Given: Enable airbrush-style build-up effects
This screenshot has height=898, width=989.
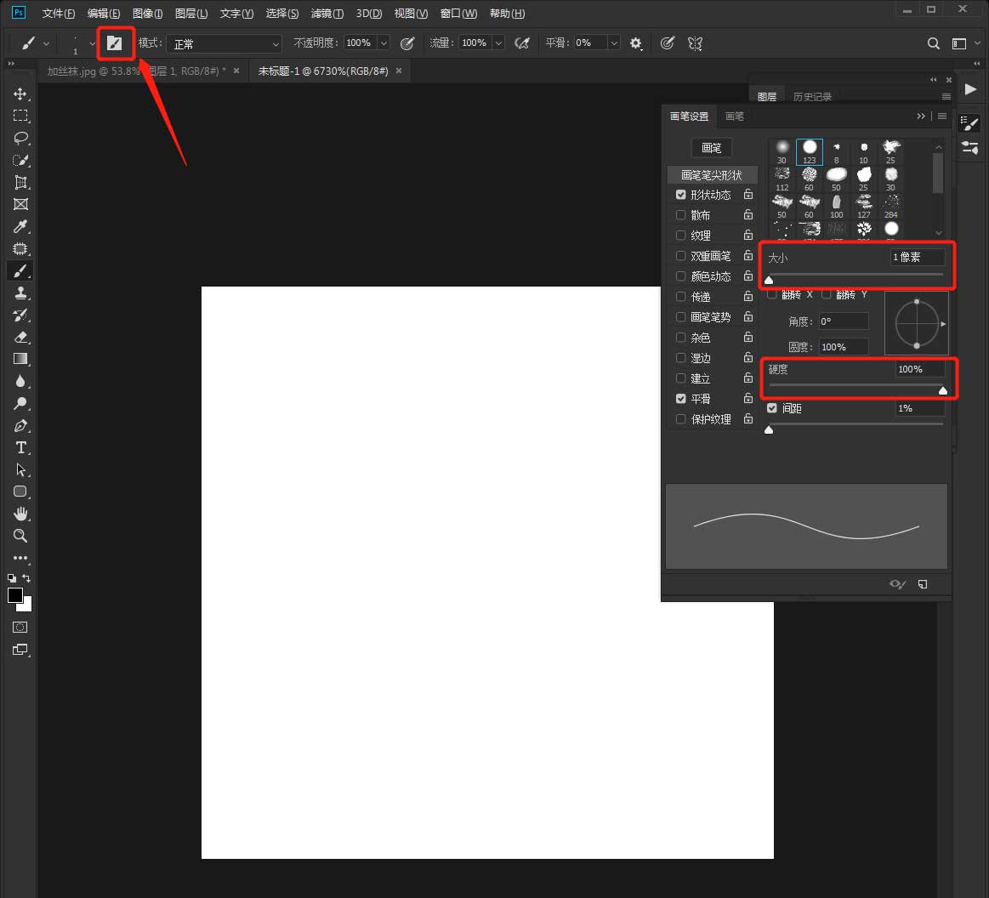Looking at the screenshot, I should (521, 43).
